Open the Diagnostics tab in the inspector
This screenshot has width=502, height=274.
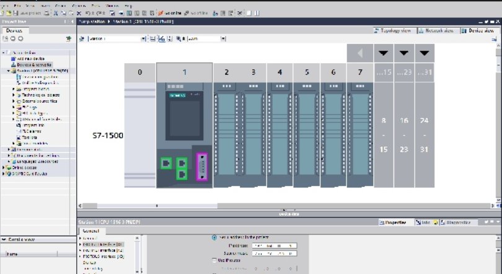tap(459, 221)
